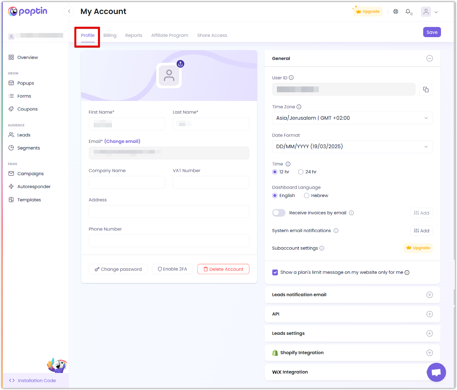Click the Save button
This screenshot has height=390, width=457.
[x=432, y=32]
